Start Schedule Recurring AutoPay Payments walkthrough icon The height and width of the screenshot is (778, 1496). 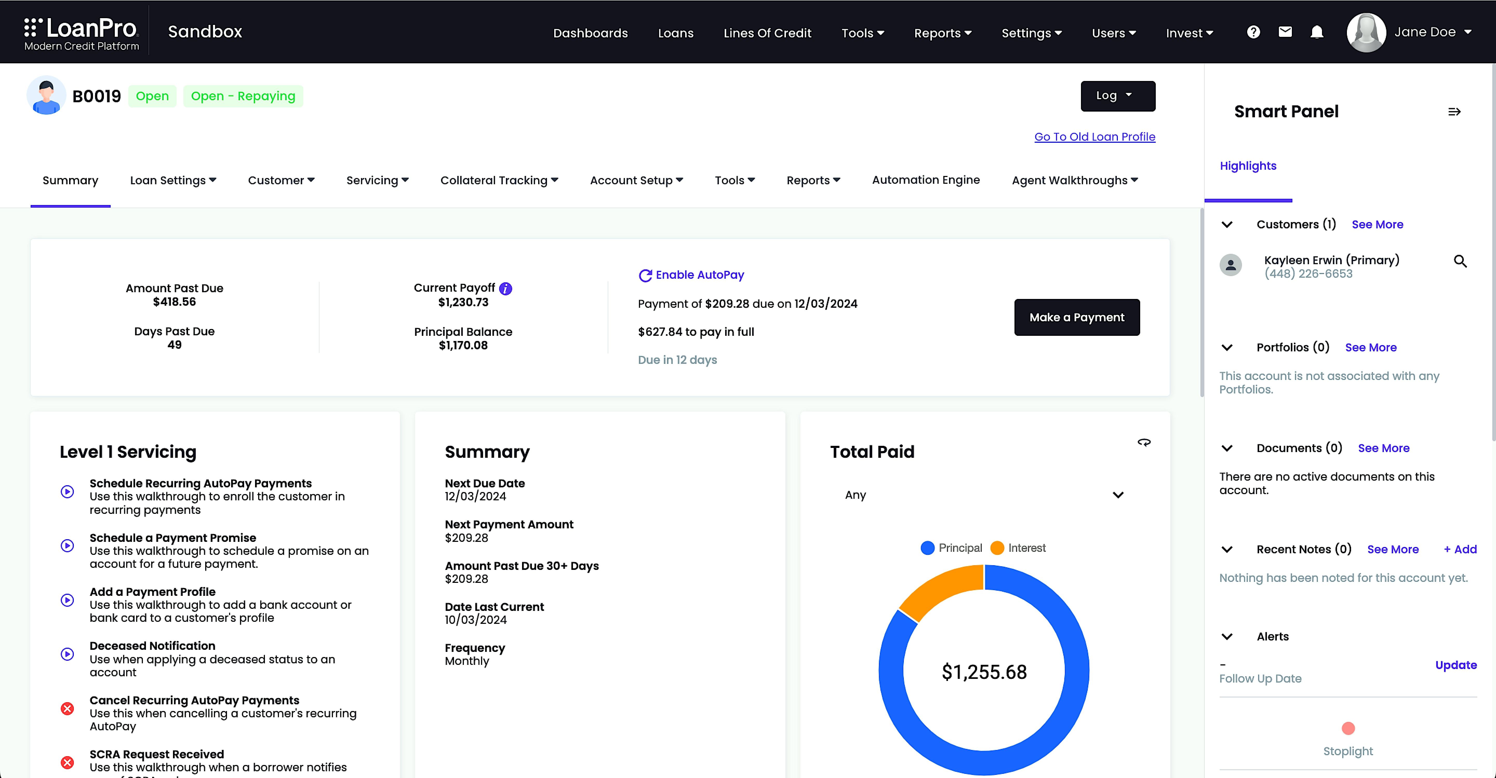point(67,492)
